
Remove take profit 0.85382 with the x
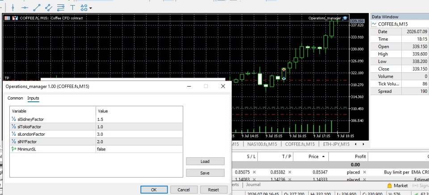290,172
